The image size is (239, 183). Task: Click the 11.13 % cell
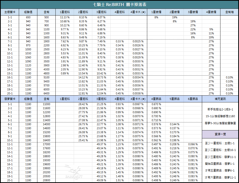point(65,17)
